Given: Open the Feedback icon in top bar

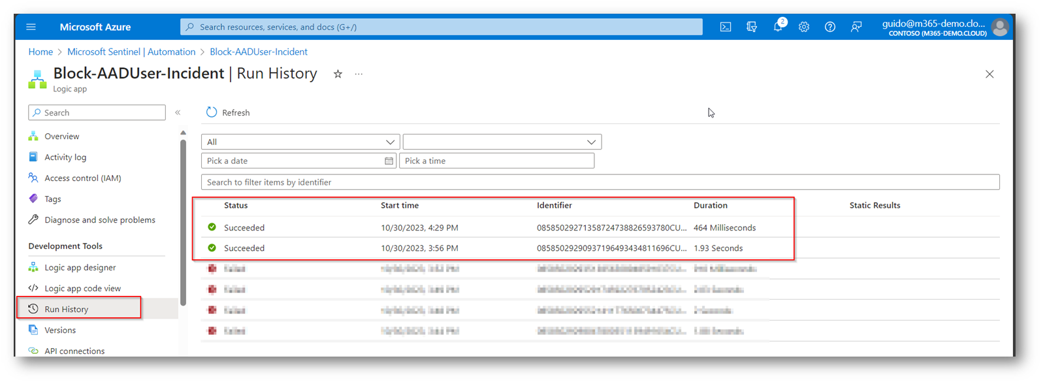Looking at the screenshot, I should 856,27.
